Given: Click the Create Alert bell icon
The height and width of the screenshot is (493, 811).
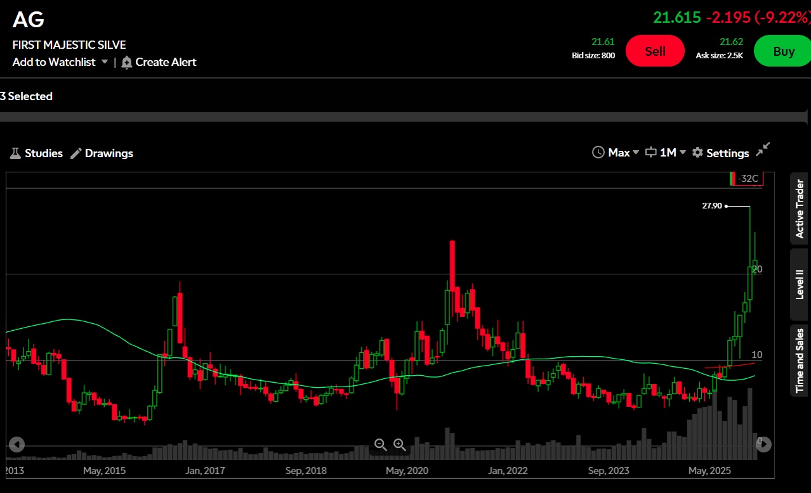Looking at the screenshot, I should click(127, 62).
